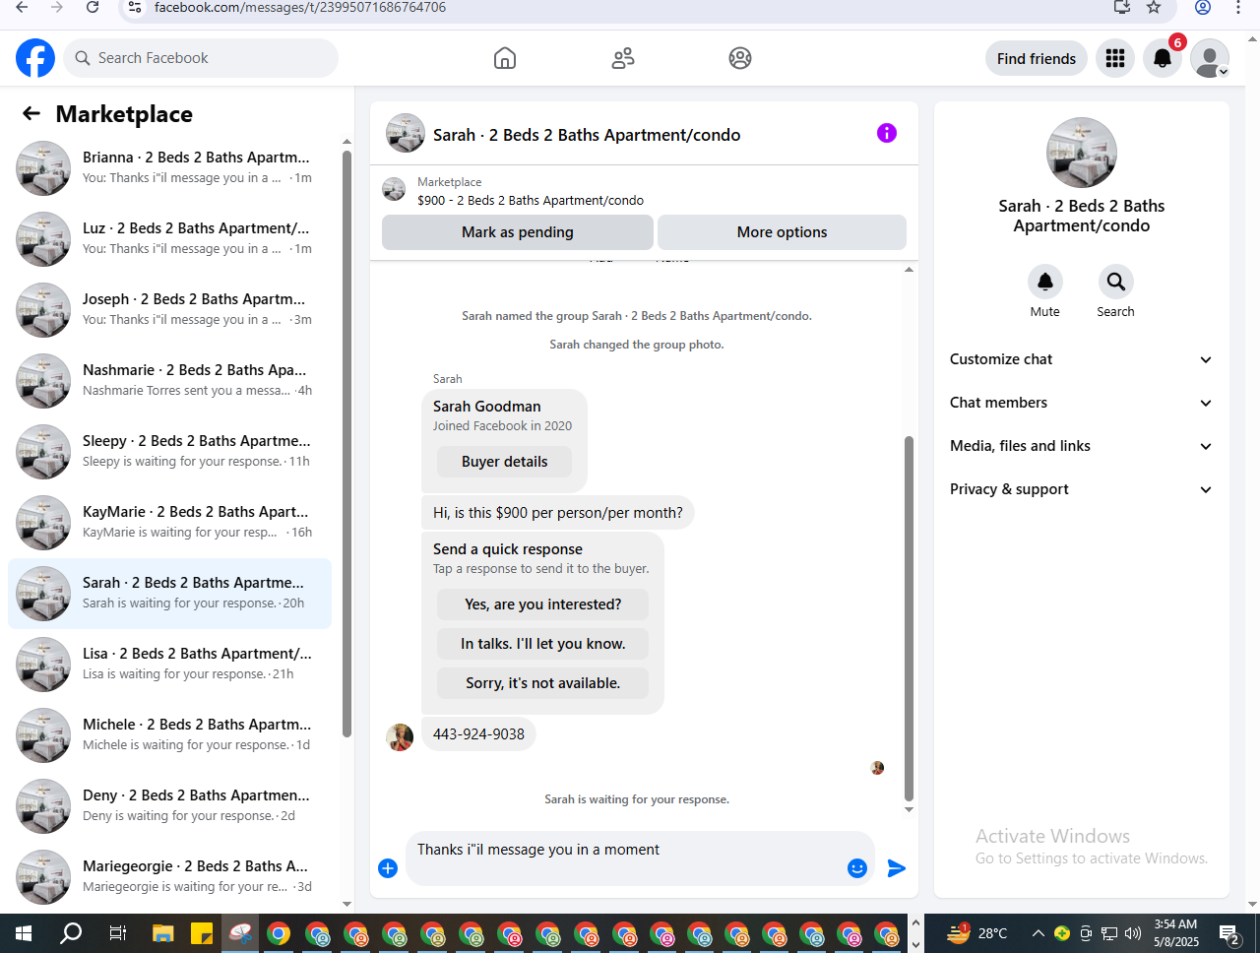Expand the Customize chat section
Screen dimensions: 1260x953
point(1081,359)
